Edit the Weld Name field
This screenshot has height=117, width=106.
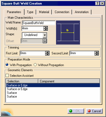(x=39, y=23)
